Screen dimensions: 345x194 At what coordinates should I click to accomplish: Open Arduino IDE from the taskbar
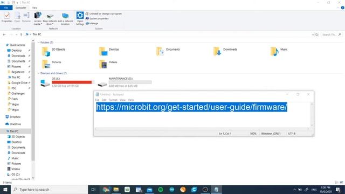point(172,189)
